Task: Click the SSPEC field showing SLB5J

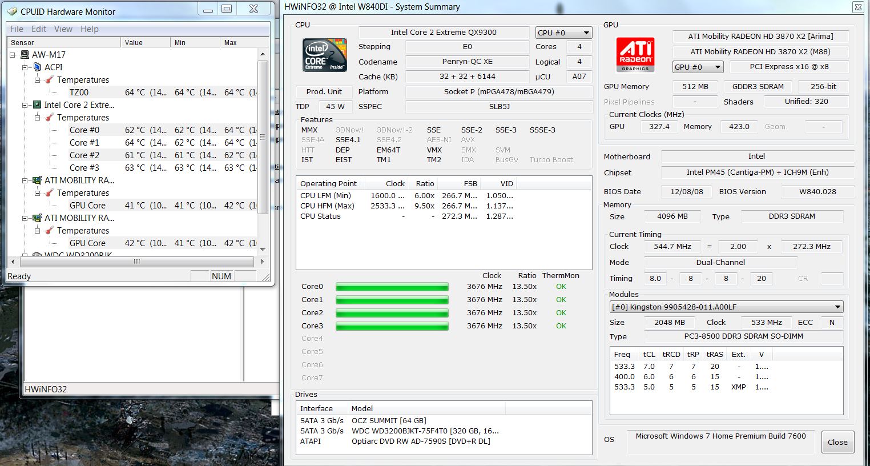Action: click(499, 107)
